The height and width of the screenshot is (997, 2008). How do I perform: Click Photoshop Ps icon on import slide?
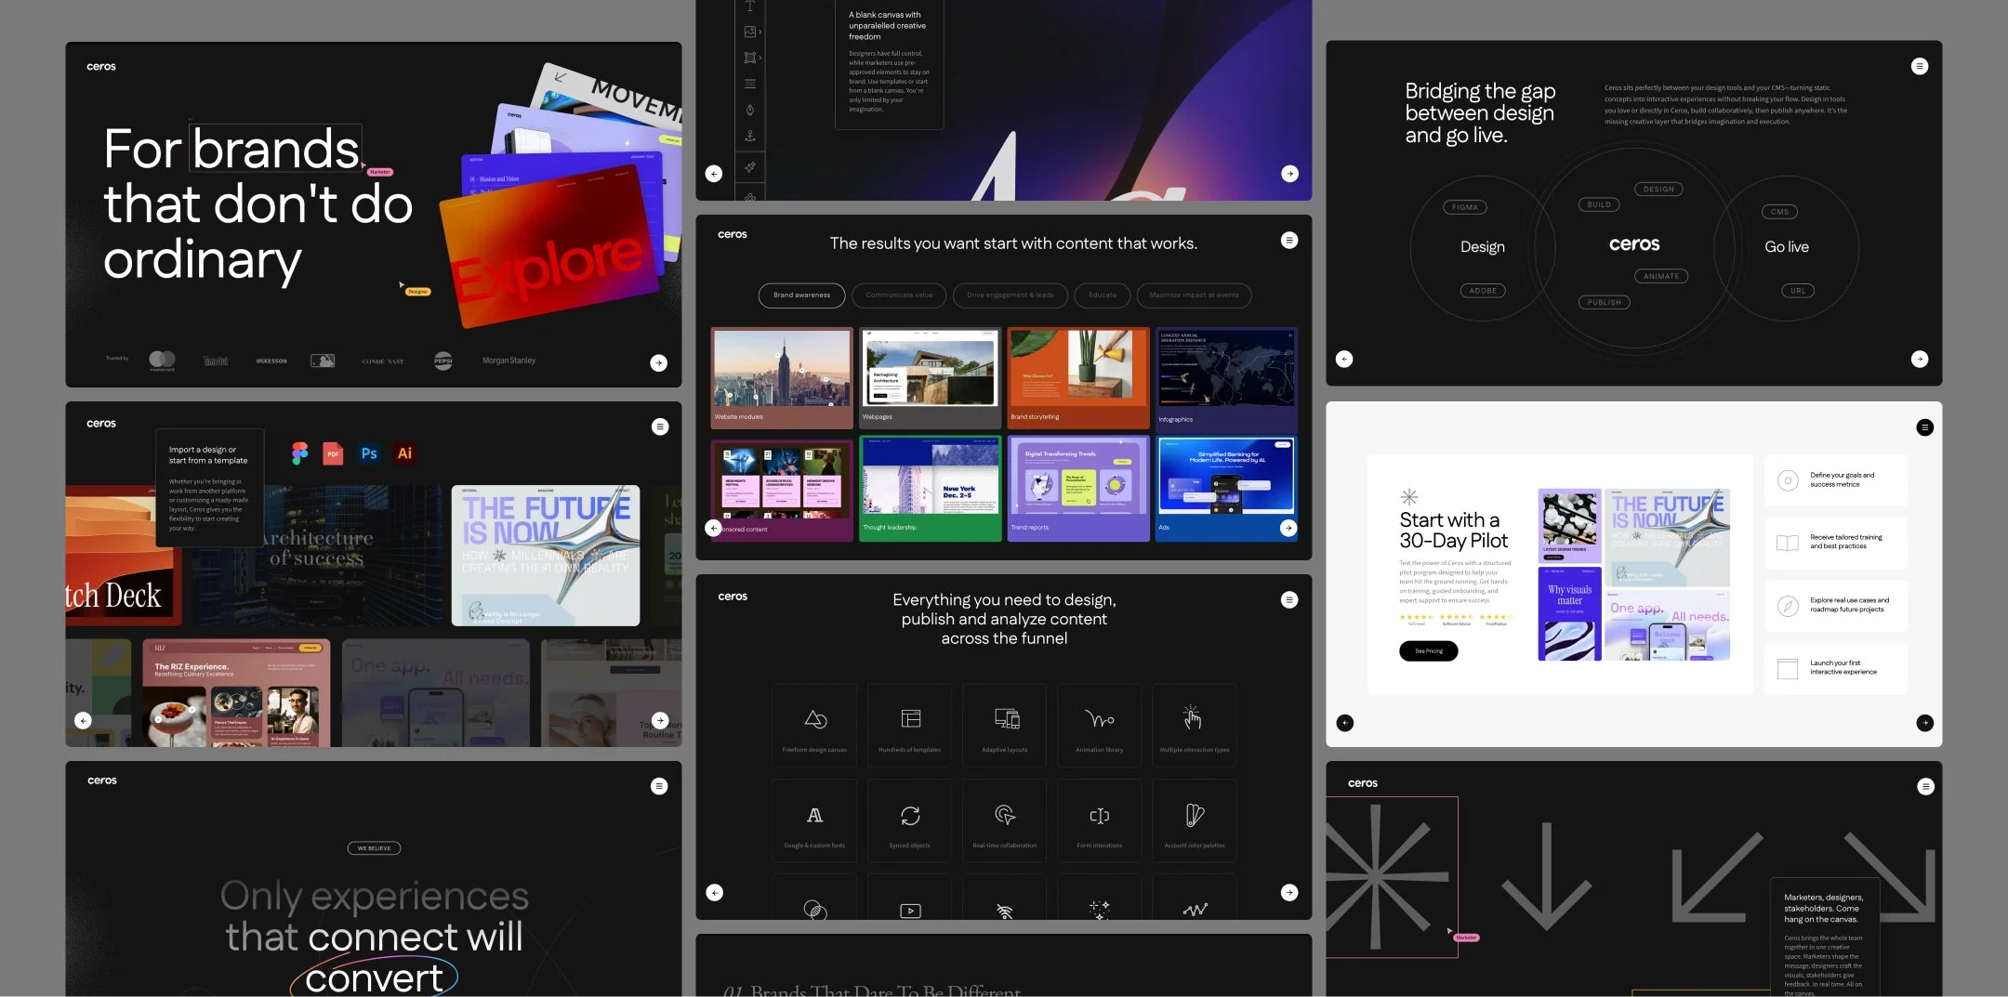(369, 453)
